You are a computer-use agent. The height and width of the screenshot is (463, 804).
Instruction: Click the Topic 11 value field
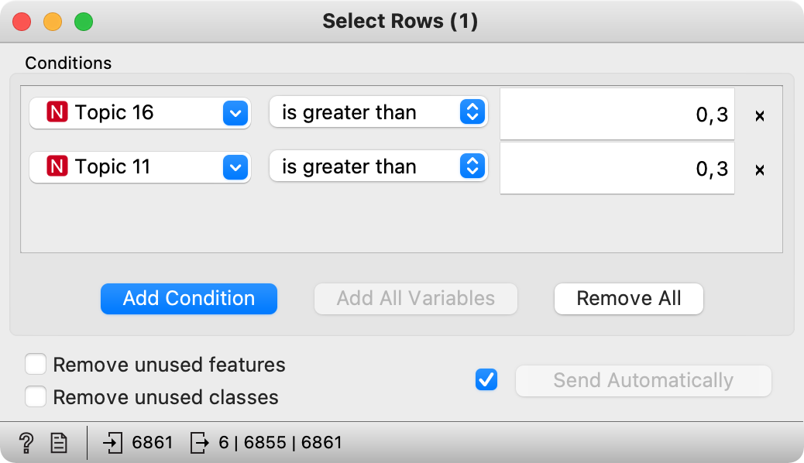tap(617, 169)
